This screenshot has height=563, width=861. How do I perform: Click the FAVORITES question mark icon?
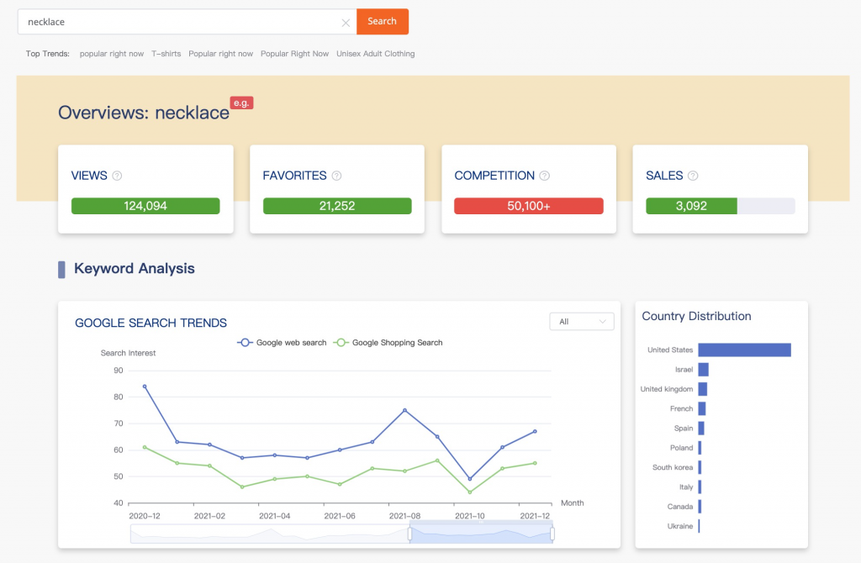[336, 176]
